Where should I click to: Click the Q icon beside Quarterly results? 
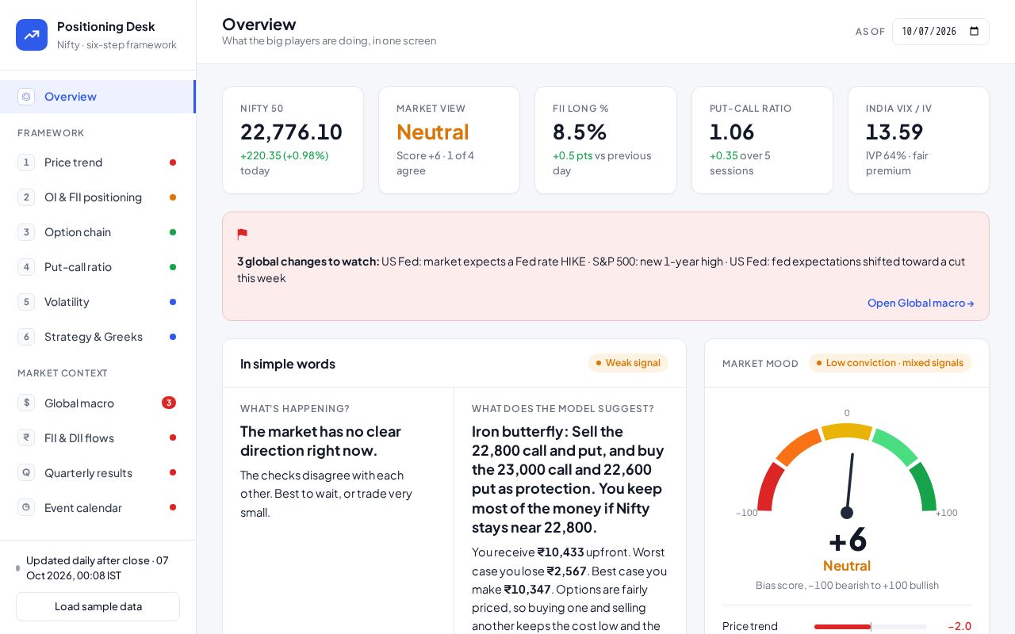(x=26, y=472)
